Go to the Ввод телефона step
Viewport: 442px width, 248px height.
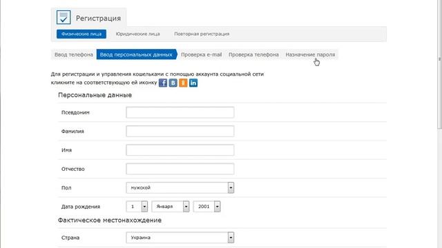pos(74,54)
